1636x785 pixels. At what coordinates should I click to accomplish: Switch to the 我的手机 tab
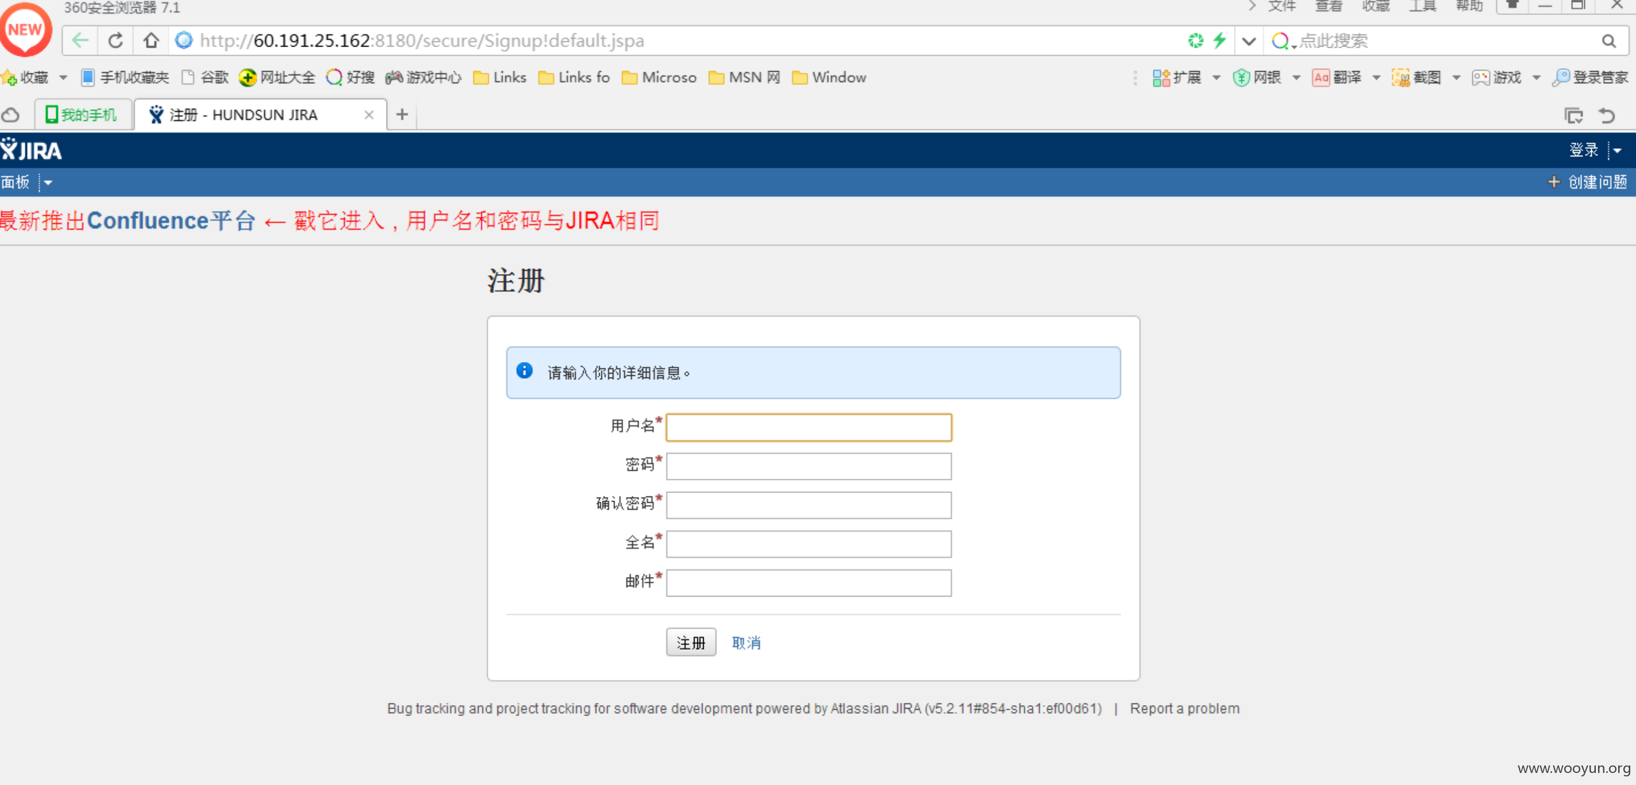tap(83, 115)
